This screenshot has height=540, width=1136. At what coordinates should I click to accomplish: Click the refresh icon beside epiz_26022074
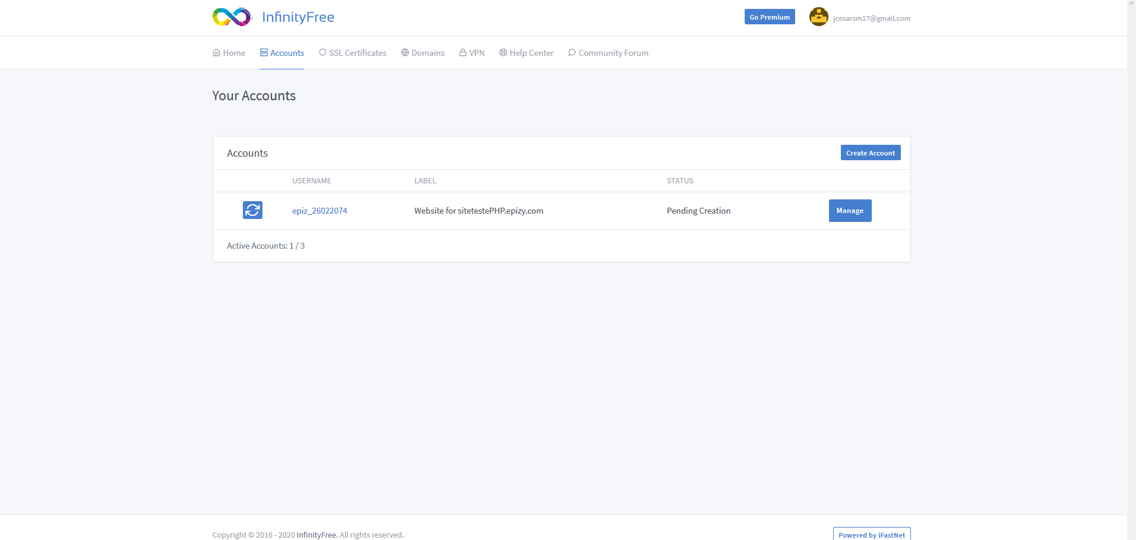click(252, 210)
